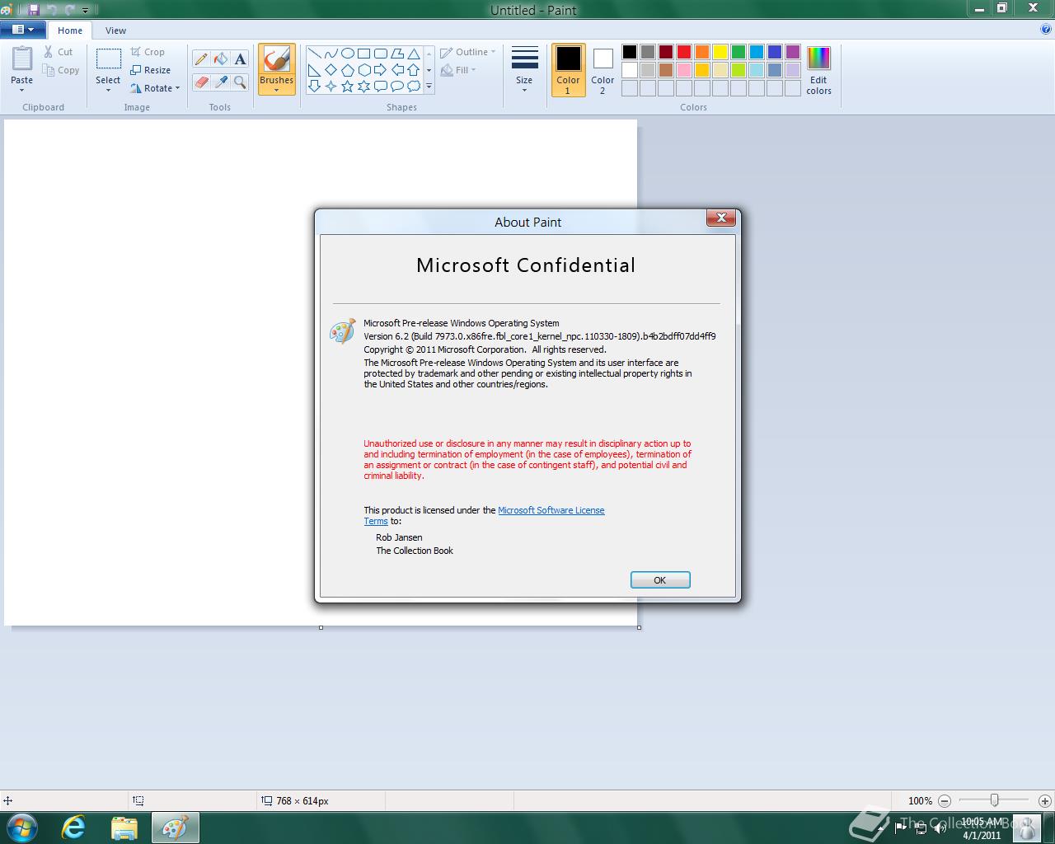Choose the Five-point star shape
Image resolution: width=1055 pixels, height=844 pixels.
(x=348, y=86)
